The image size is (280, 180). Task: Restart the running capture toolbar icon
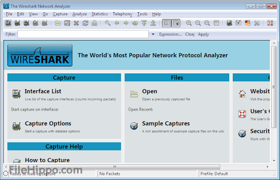pyautogui.click(x=45, y=23)
